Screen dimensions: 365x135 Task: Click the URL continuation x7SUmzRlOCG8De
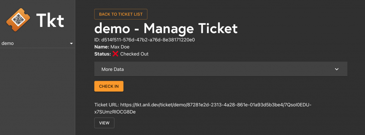coord(115,112)
